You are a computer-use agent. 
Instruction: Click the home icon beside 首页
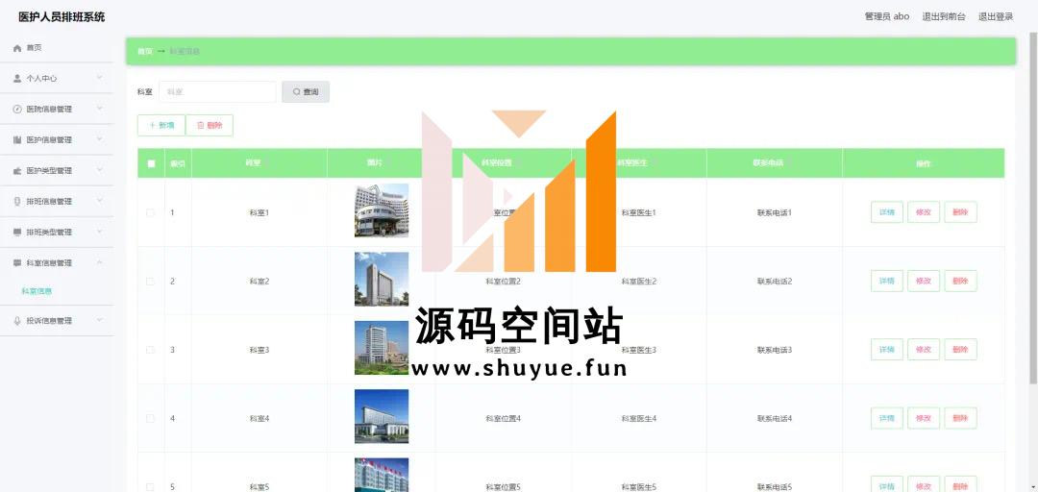click(x=17, y=48)
